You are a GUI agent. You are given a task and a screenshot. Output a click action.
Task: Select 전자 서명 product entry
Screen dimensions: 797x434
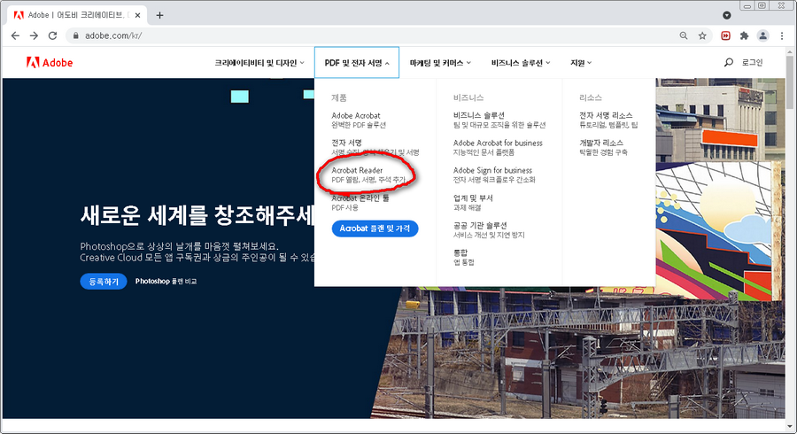pyautogui.click(x=375, y=147)
